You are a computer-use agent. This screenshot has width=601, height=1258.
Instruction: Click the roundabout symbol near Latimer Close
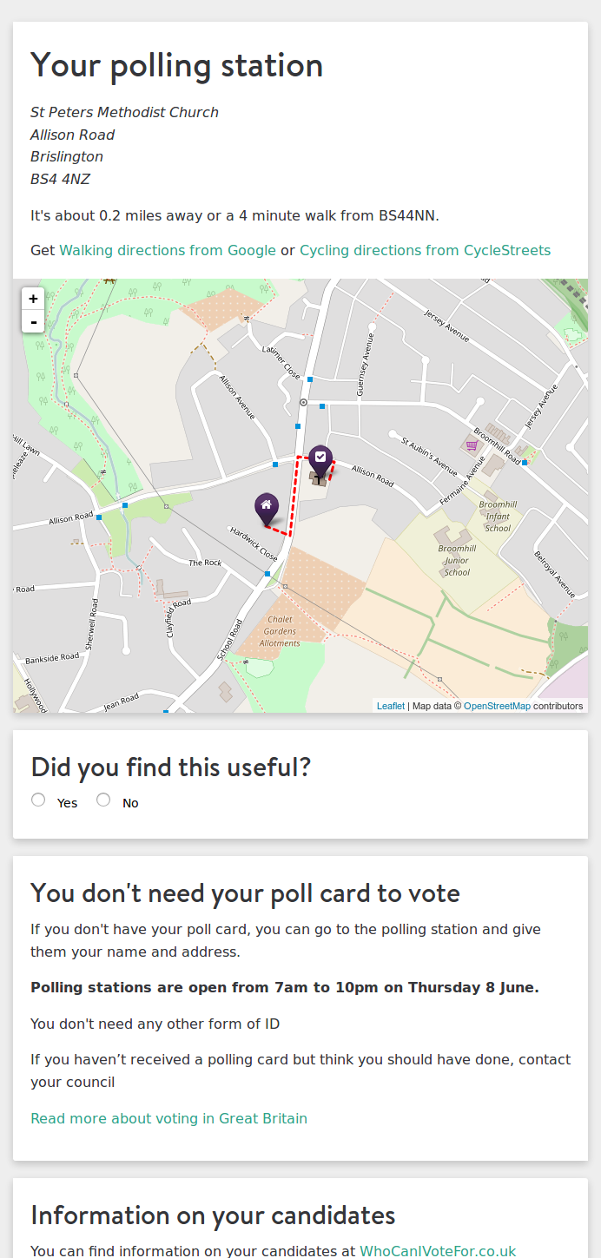(303, 403)
